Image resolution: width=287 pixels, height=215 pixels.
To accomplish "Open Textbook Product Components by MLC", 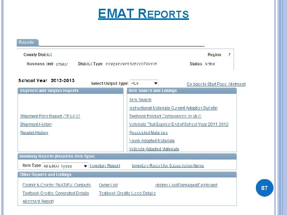I will (x=165, y=116).
